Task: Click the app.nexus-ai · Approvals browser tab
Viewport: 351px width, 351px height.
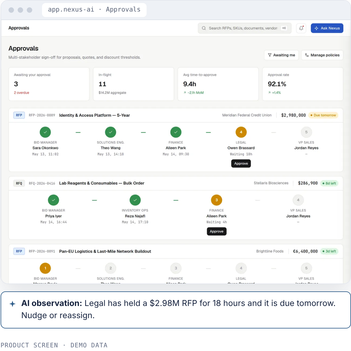Action: coord(94,10)
